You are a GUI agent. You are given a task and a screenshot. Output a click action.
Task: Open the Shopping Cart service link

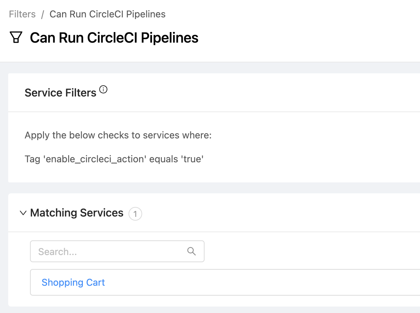tap(73, 282)
